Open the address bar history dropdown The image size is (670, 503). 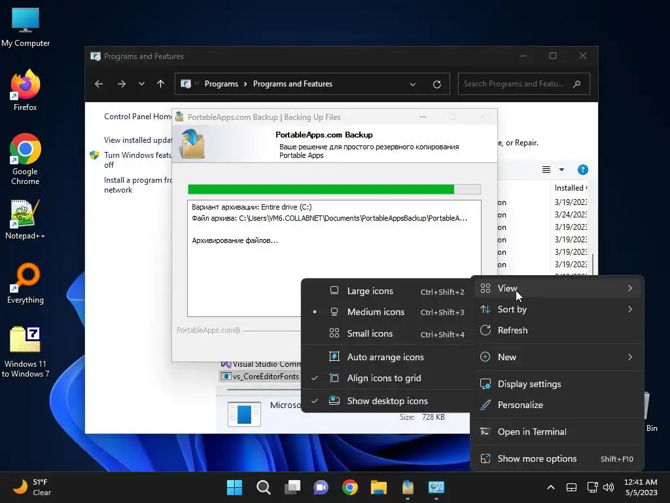point(413,84)
